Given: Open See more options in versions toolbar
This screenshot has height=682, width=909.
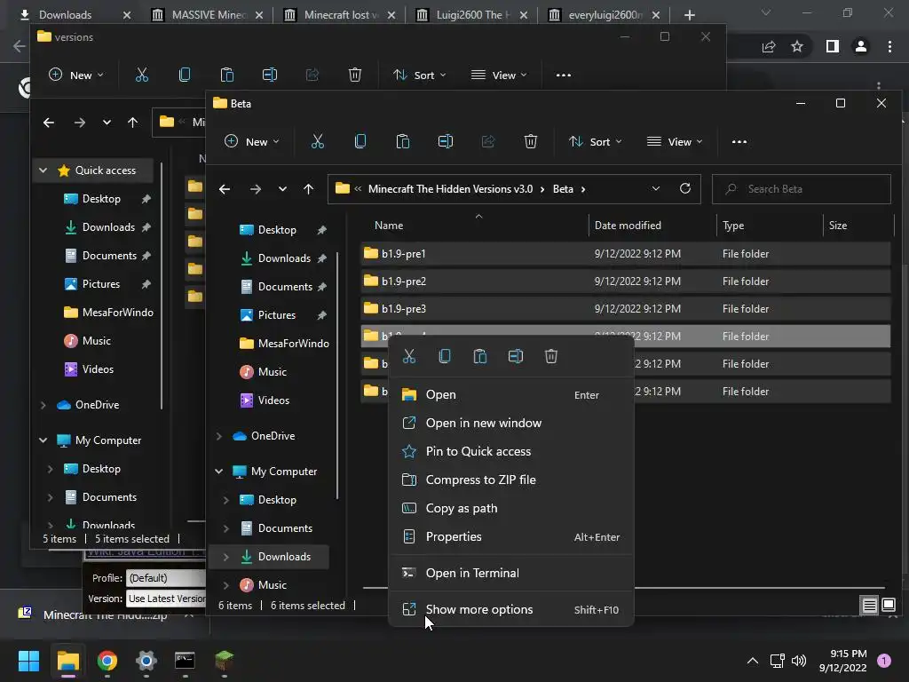Looking at the screenshot, I should (564, 75).
